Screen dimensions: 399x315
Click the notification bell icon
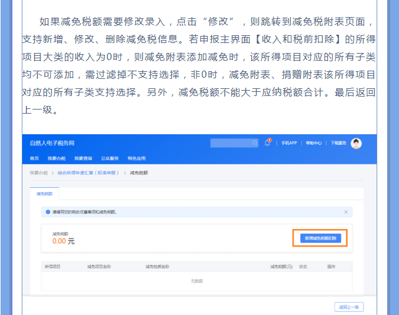coord(267,143)
